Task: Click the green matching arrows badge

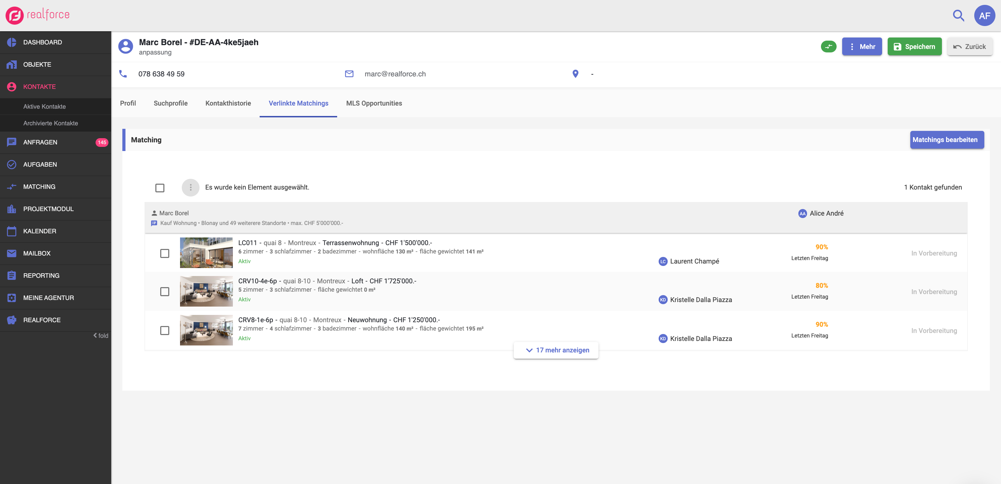Action: point(829,47)
